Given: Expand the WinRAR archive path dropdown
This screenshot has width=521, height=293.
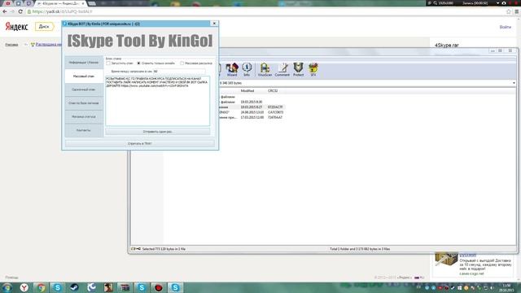Looking at the screenshot, I should (x=514, y=83).
